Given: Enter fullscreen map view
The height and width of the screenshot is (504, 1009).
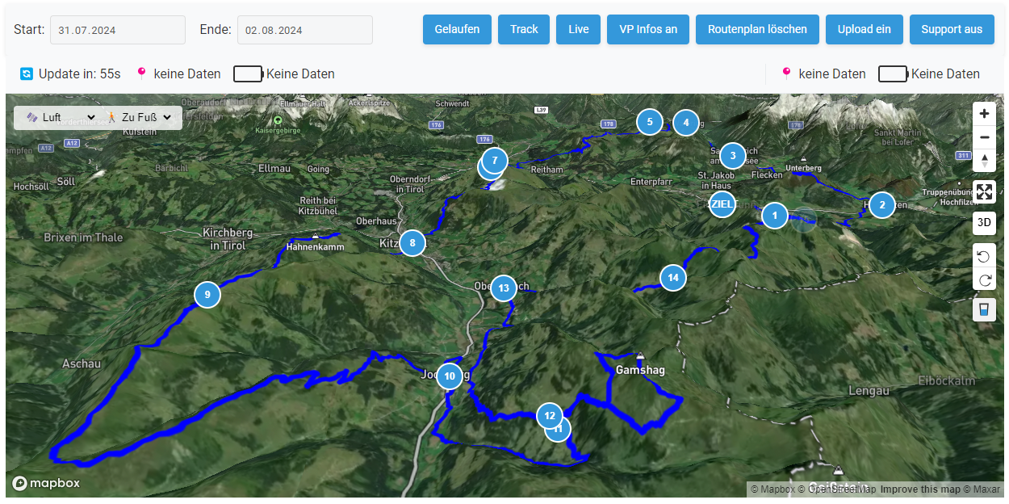Looking at the screenshot, I should 984,192.
